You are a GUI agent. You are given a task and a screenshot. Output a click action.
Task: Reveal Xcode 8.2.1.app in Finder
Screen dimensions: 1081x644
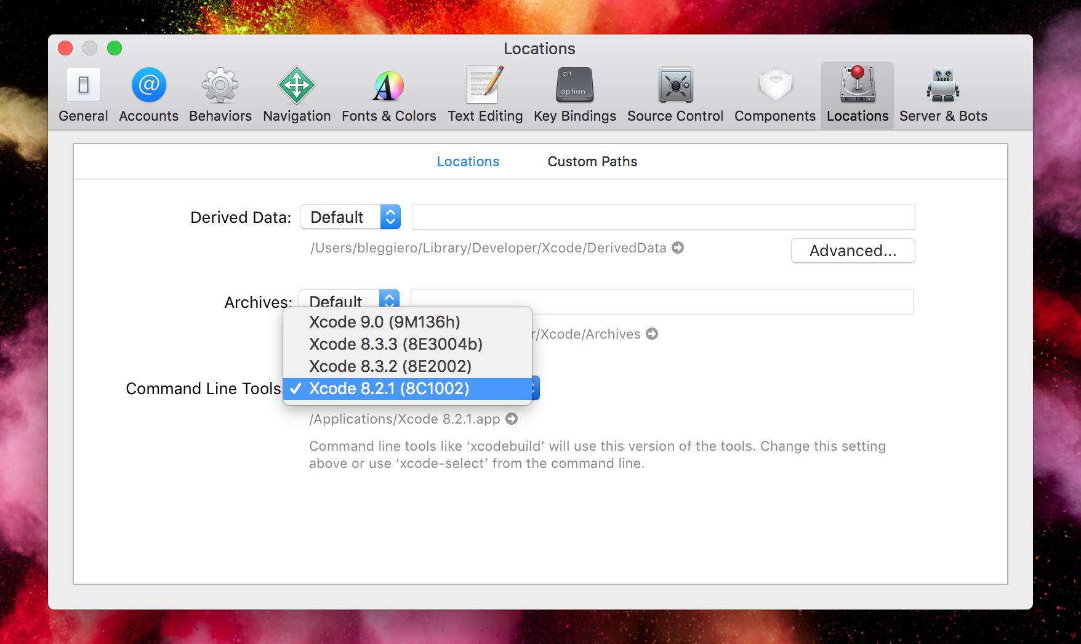click(510, 419)
